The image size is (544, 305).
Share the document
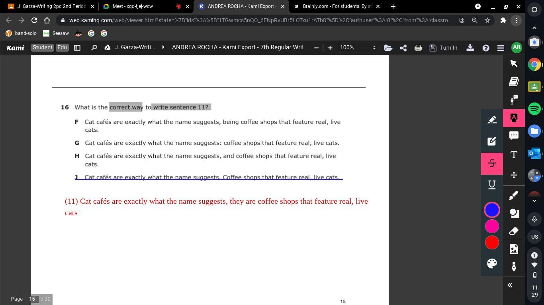pos(403,48)
